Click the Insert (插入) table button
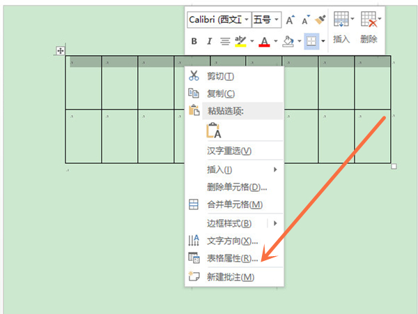 (341, 28)
